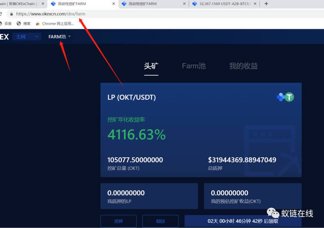The width and height of the screenshot is (324, 228).
Task: Click the globe icon beside the 搜索 bookmark
Action: pos(19,23)
